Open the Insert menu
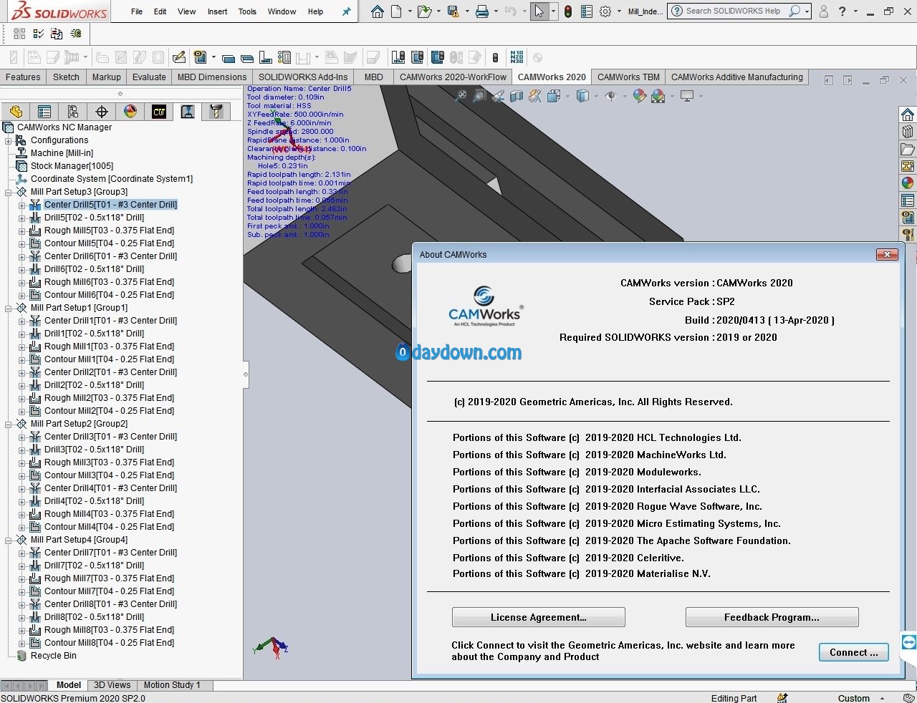Viewport: 917px width, 703px height. (217, 11)
